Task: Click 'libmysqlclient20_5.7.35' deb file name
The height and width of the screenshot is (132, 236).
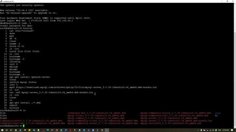Action: click(x=31, y=121)
